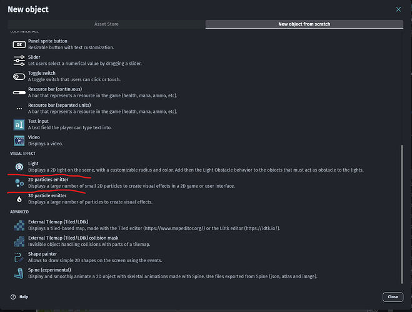Choose the Slider object icon
Viewport: 412px width, 312px height.
[19, 60]
